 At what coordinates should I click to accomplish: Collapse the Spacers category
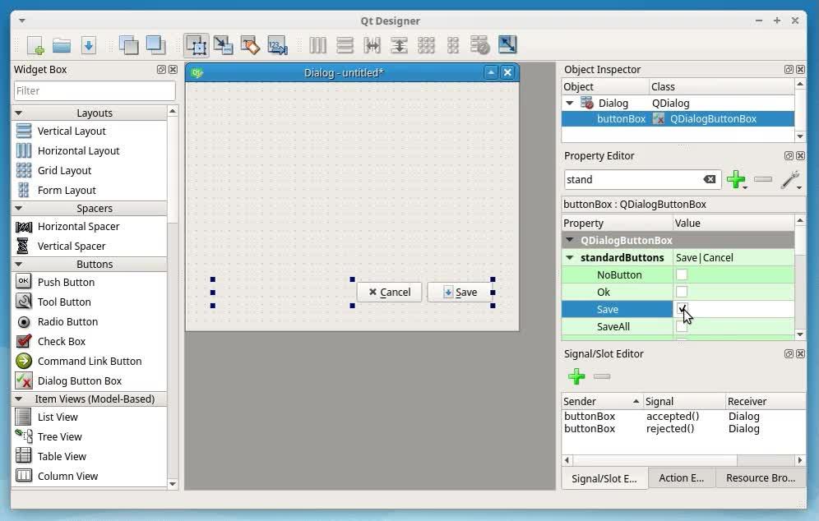click(19, 208)
